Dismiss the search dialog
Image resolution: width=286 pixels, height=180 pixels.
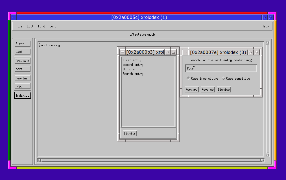[x=224, y=90]
